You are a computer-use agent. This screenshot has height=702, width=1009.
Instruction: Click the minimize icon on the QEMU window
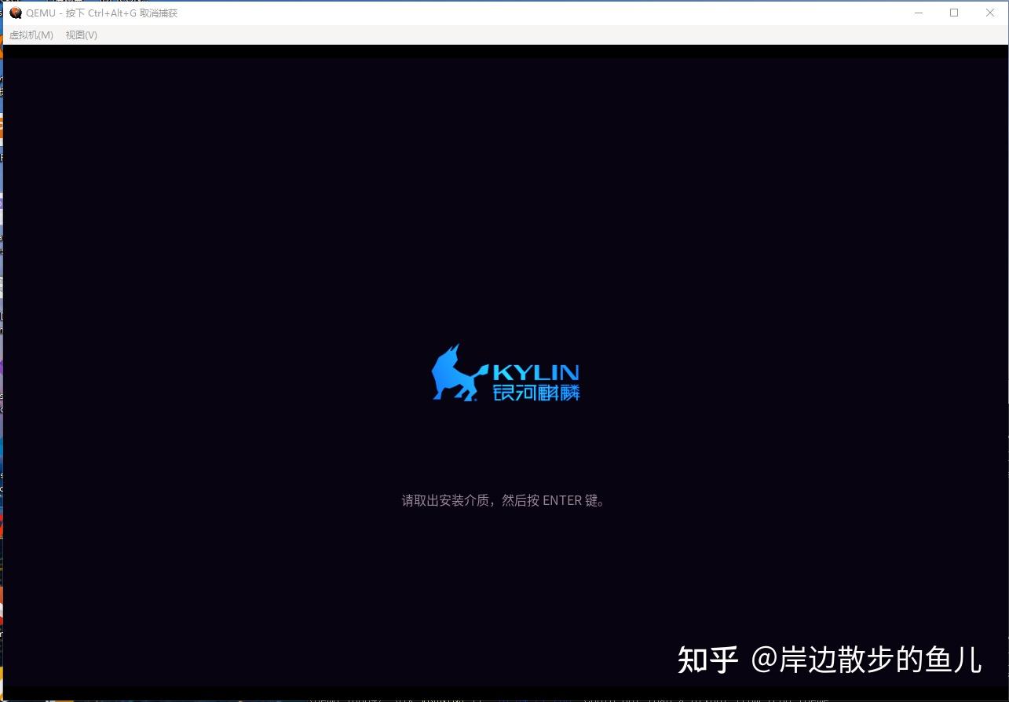coord(919,13)
